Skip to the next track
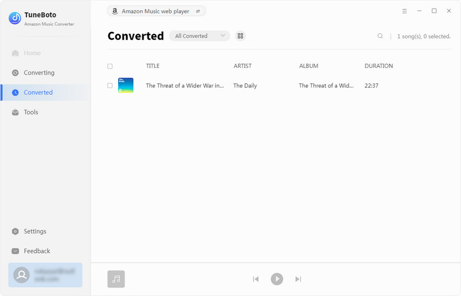The width and height of the screenshot is (461, 296). (298, 279)
